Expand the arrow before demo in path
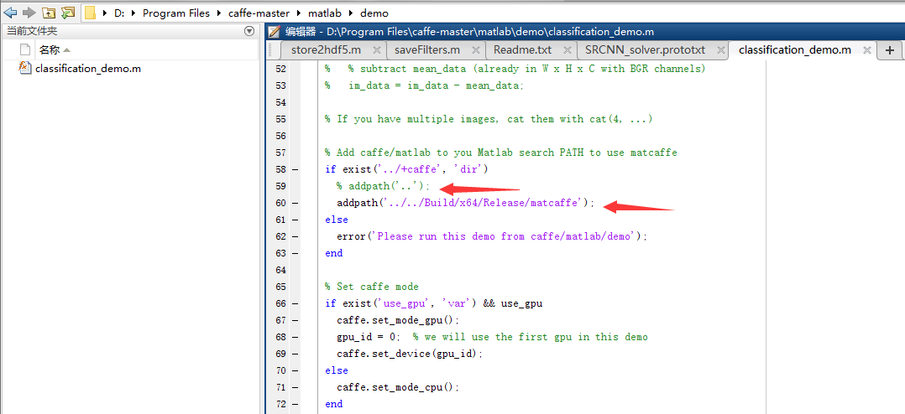This screenshot has width=905, height=414. 351,13
